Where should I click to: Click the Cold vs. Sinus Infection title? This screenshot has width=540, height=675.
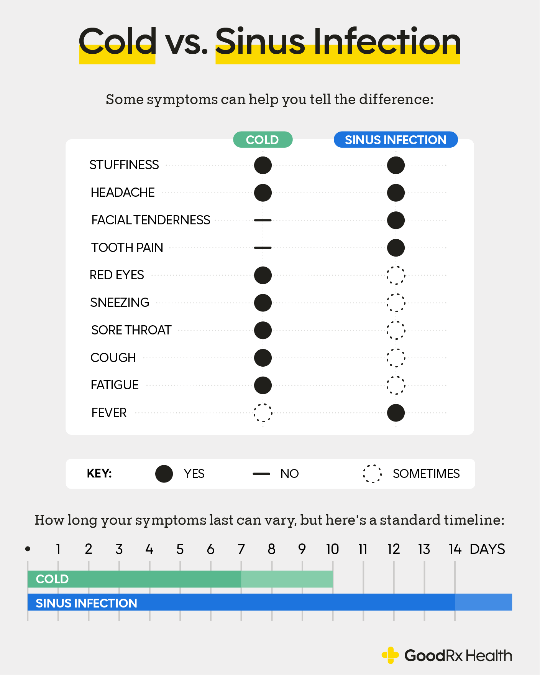[x=269, y=41]
